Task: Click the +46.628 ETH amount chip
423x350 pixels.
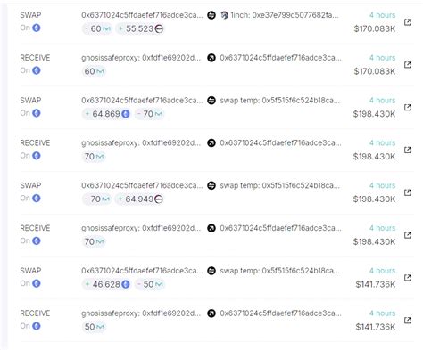Action: (107, 284)
